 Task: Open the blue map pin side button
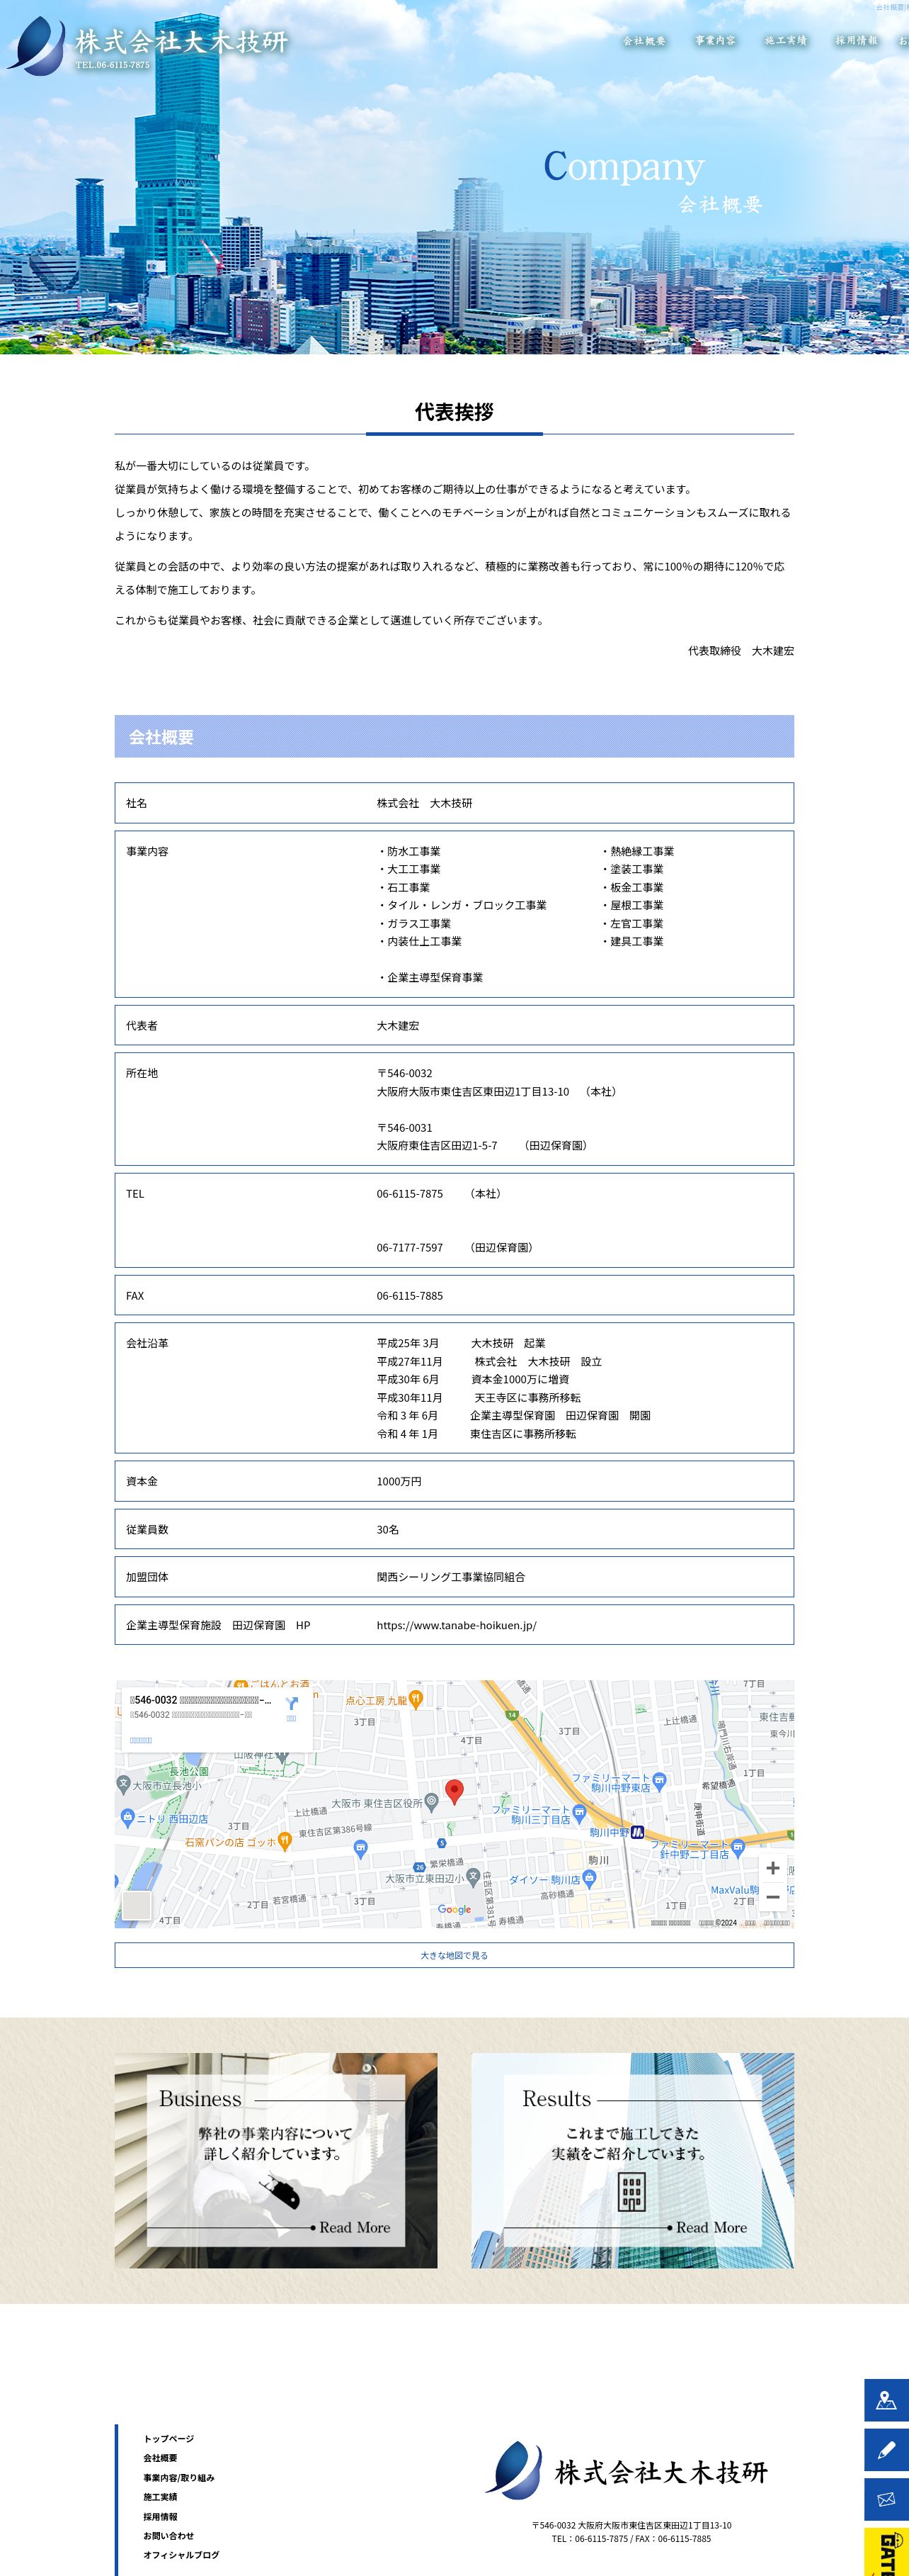coord(886,2400)
